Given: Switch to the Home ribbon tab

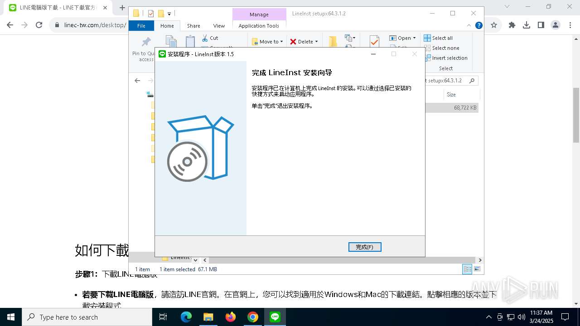Looking at the screenshot, I should (167, 26).
